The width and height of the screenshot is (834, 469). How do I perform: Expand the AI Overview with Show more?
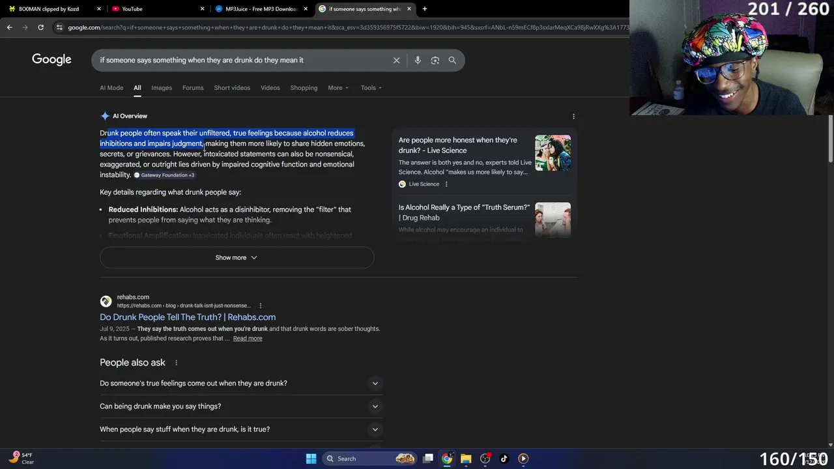[x=237, y=257]
